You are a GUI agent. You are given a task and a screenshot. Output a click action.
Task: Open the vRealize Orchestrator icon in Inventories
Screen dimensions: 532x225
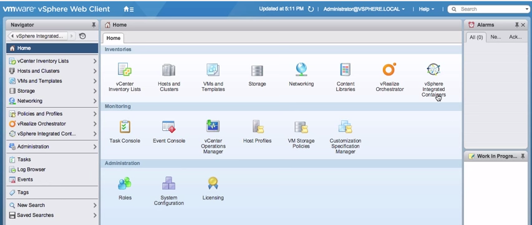(x=390, y=69)
